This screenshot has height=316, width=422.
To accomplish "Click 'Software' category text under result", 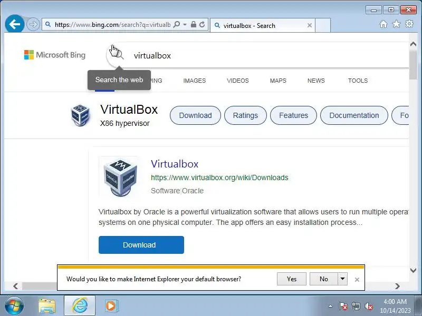I will click(x=165, y=191).
